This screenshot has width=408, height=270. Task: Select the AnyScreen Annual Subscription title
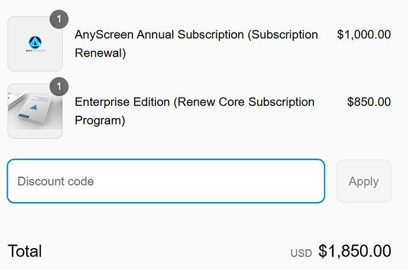tap(160, 34)
